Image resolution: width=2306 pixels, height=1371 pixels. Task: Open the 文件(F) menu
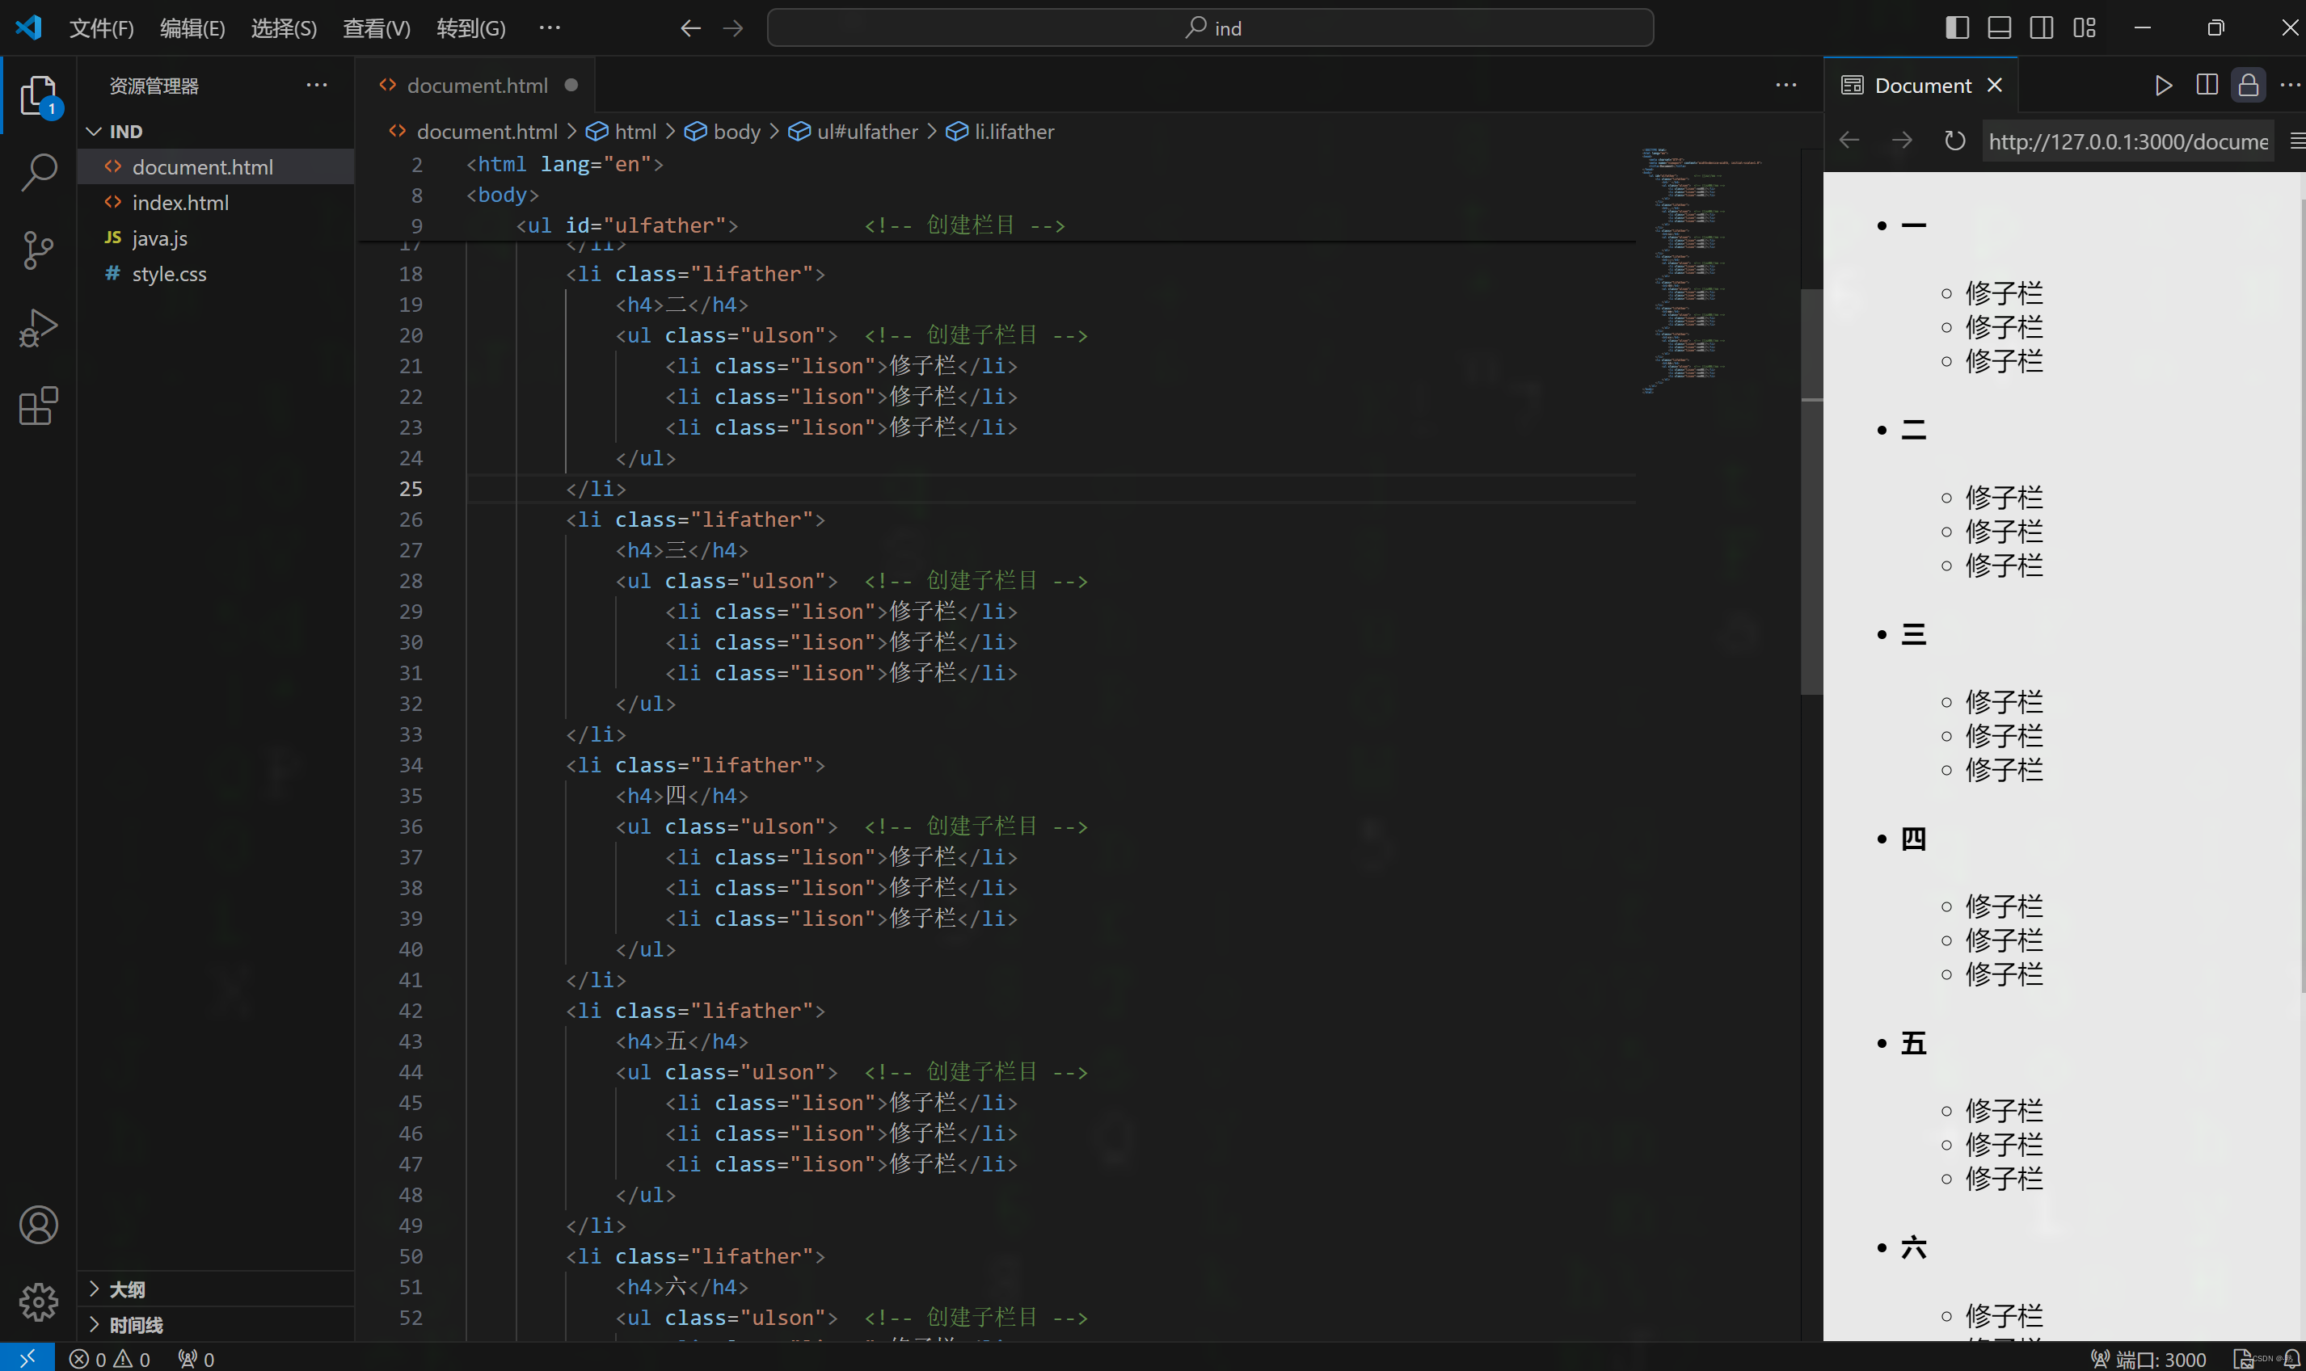coord(102,28)
